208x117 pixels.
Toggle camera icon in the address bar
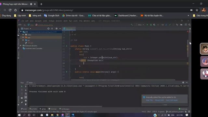(191, 10)
